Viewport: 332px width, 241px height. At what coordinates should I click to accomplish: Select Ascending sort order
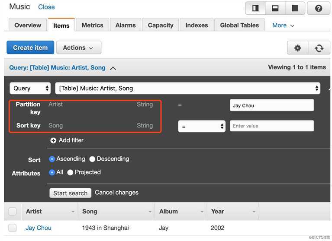52,159
